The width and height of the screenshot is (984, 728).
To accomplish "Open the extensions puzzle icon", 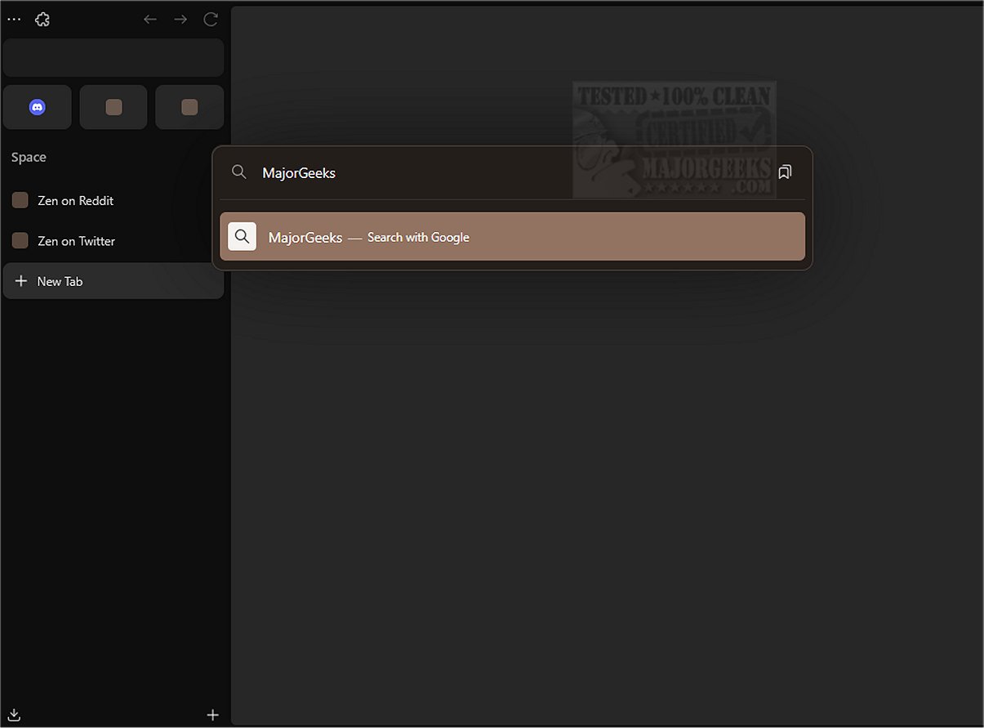I will tap(42, 19).
